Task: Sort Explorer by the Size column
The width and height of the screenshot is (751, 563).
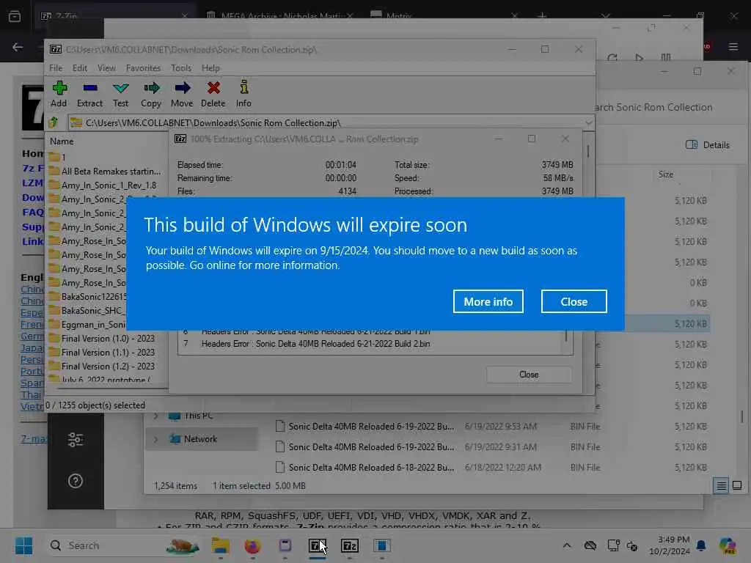Action: [666, 174]
